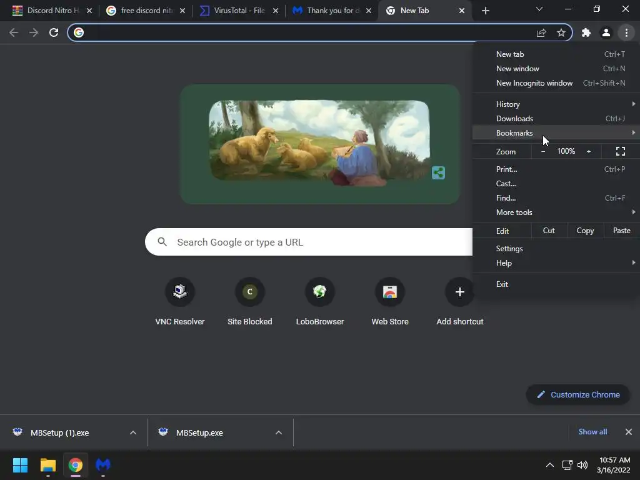Close the free discord nitro tab
The width and height of the screenshot is (640, 480).
pyautogui.click(x=182, y=11)
